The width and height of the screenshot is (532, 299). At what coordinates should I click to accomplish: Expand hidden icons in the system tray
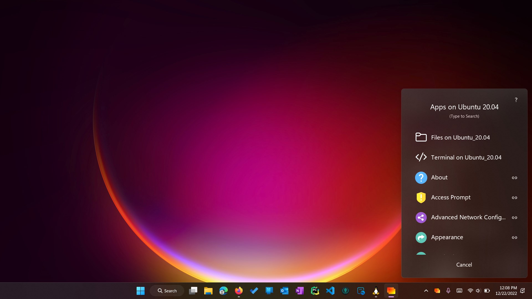[x=426, y=291]
